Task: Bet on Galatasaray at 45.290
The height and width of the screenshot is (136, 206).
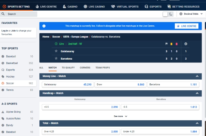Action: click(68, 85)
